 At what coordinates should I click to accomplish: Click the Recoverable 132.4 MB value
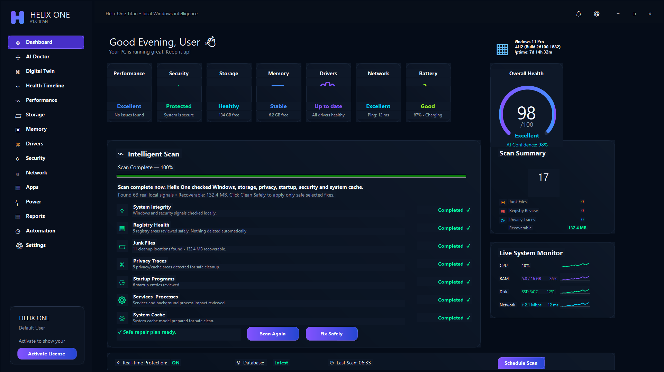(x=577, y=228)
